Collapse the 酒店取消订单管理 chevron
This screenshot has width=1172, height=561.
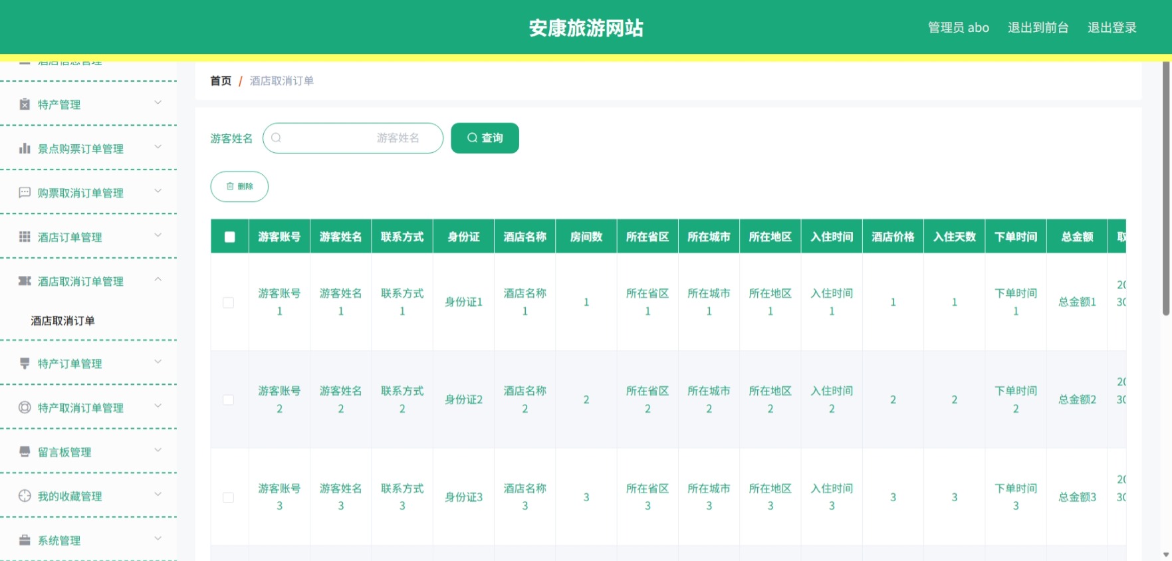point(158,280)
